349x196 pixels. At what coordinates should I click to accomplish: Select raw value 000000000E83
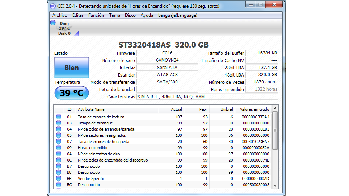[256, 129]
